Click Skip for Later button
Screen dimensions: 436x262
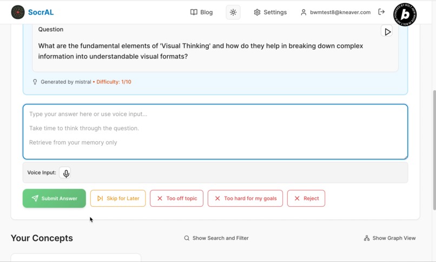tap(118, 198)
